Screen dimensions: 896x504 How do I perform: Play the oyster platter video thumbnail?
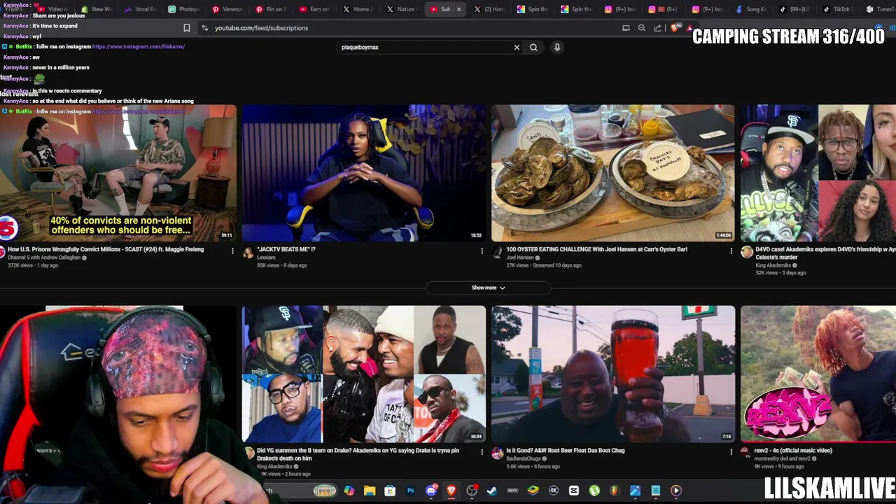[x=613, y=173]
